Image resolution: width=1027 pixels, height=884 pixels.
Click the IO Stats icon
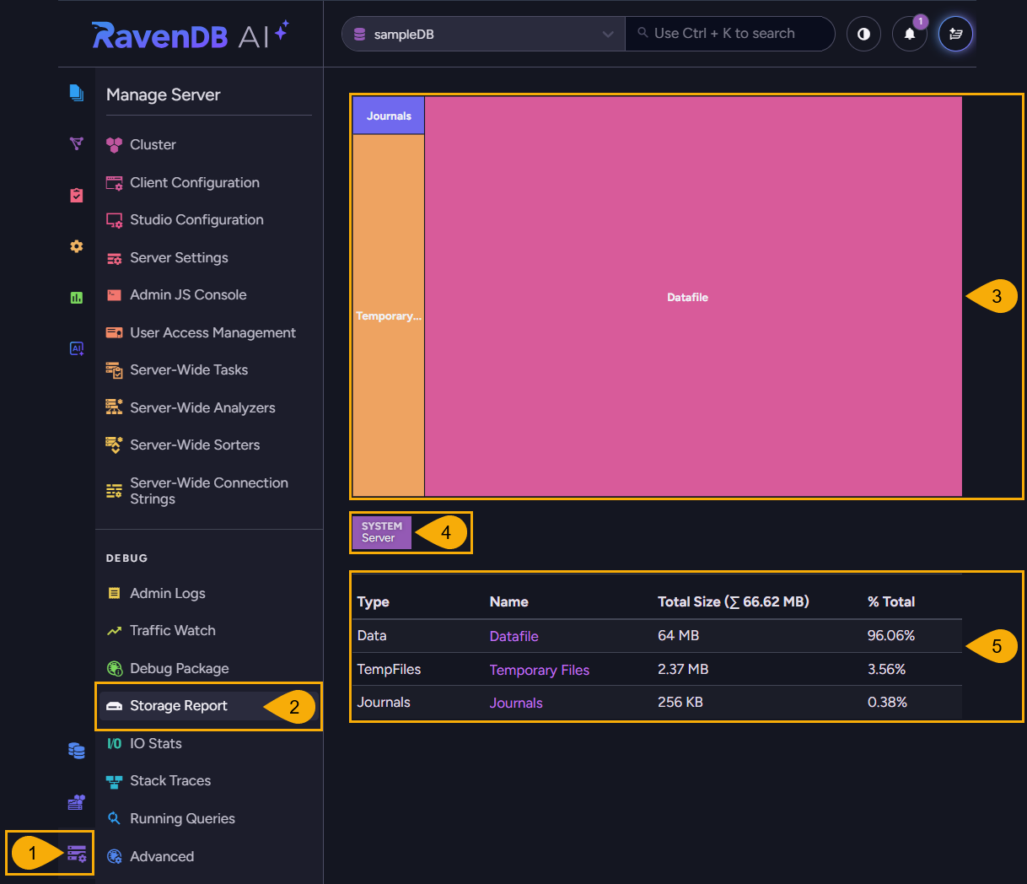pos(114,743)
